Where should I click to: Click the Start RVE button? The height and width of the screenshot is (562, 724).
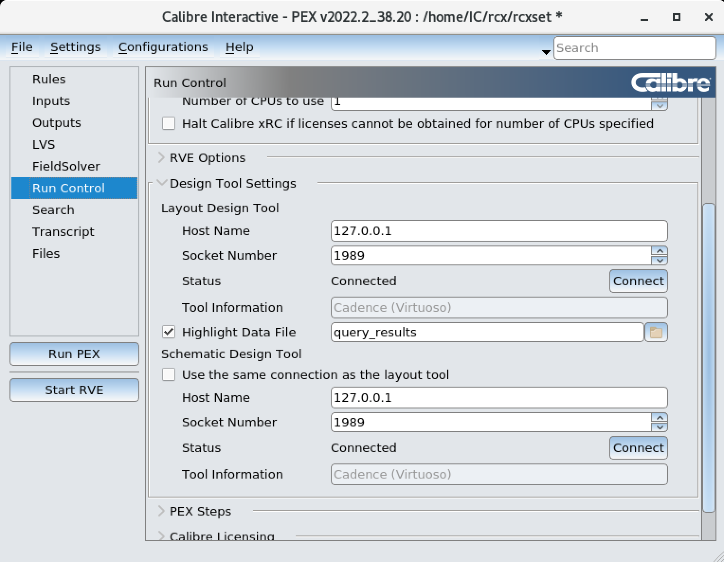74,390
